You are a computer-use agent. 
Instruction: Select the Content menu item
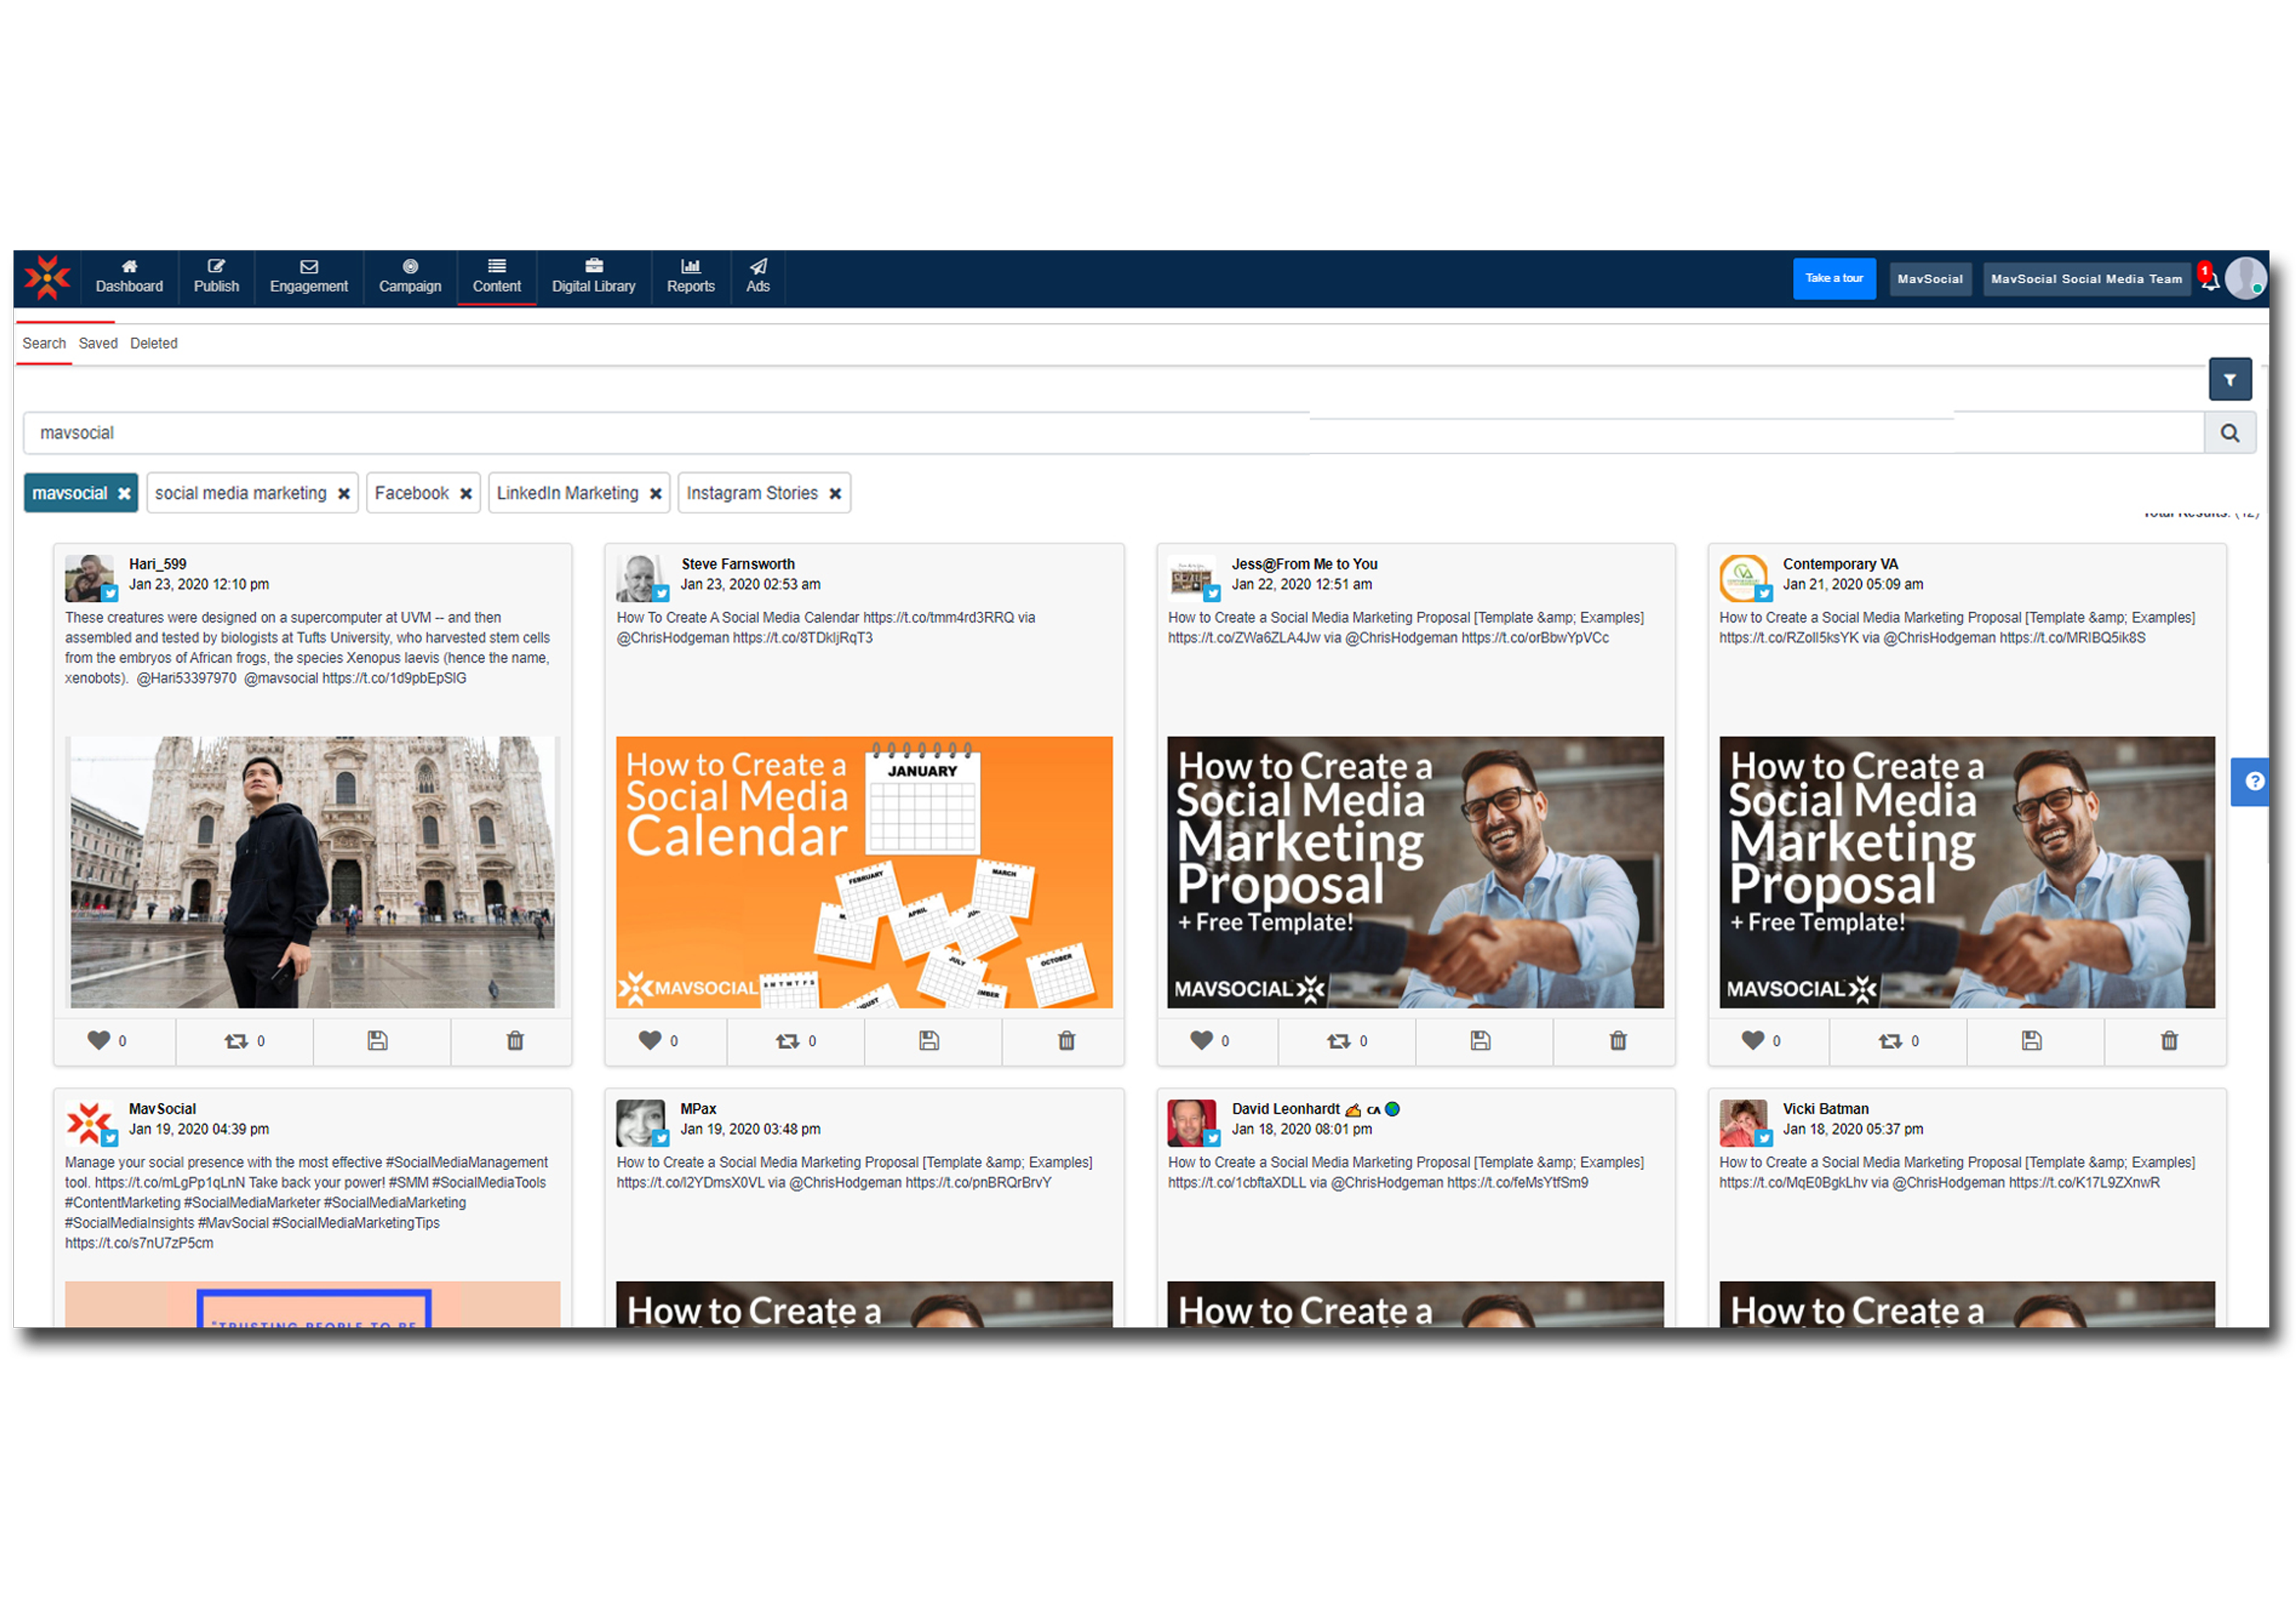click(x=497, y=277)
